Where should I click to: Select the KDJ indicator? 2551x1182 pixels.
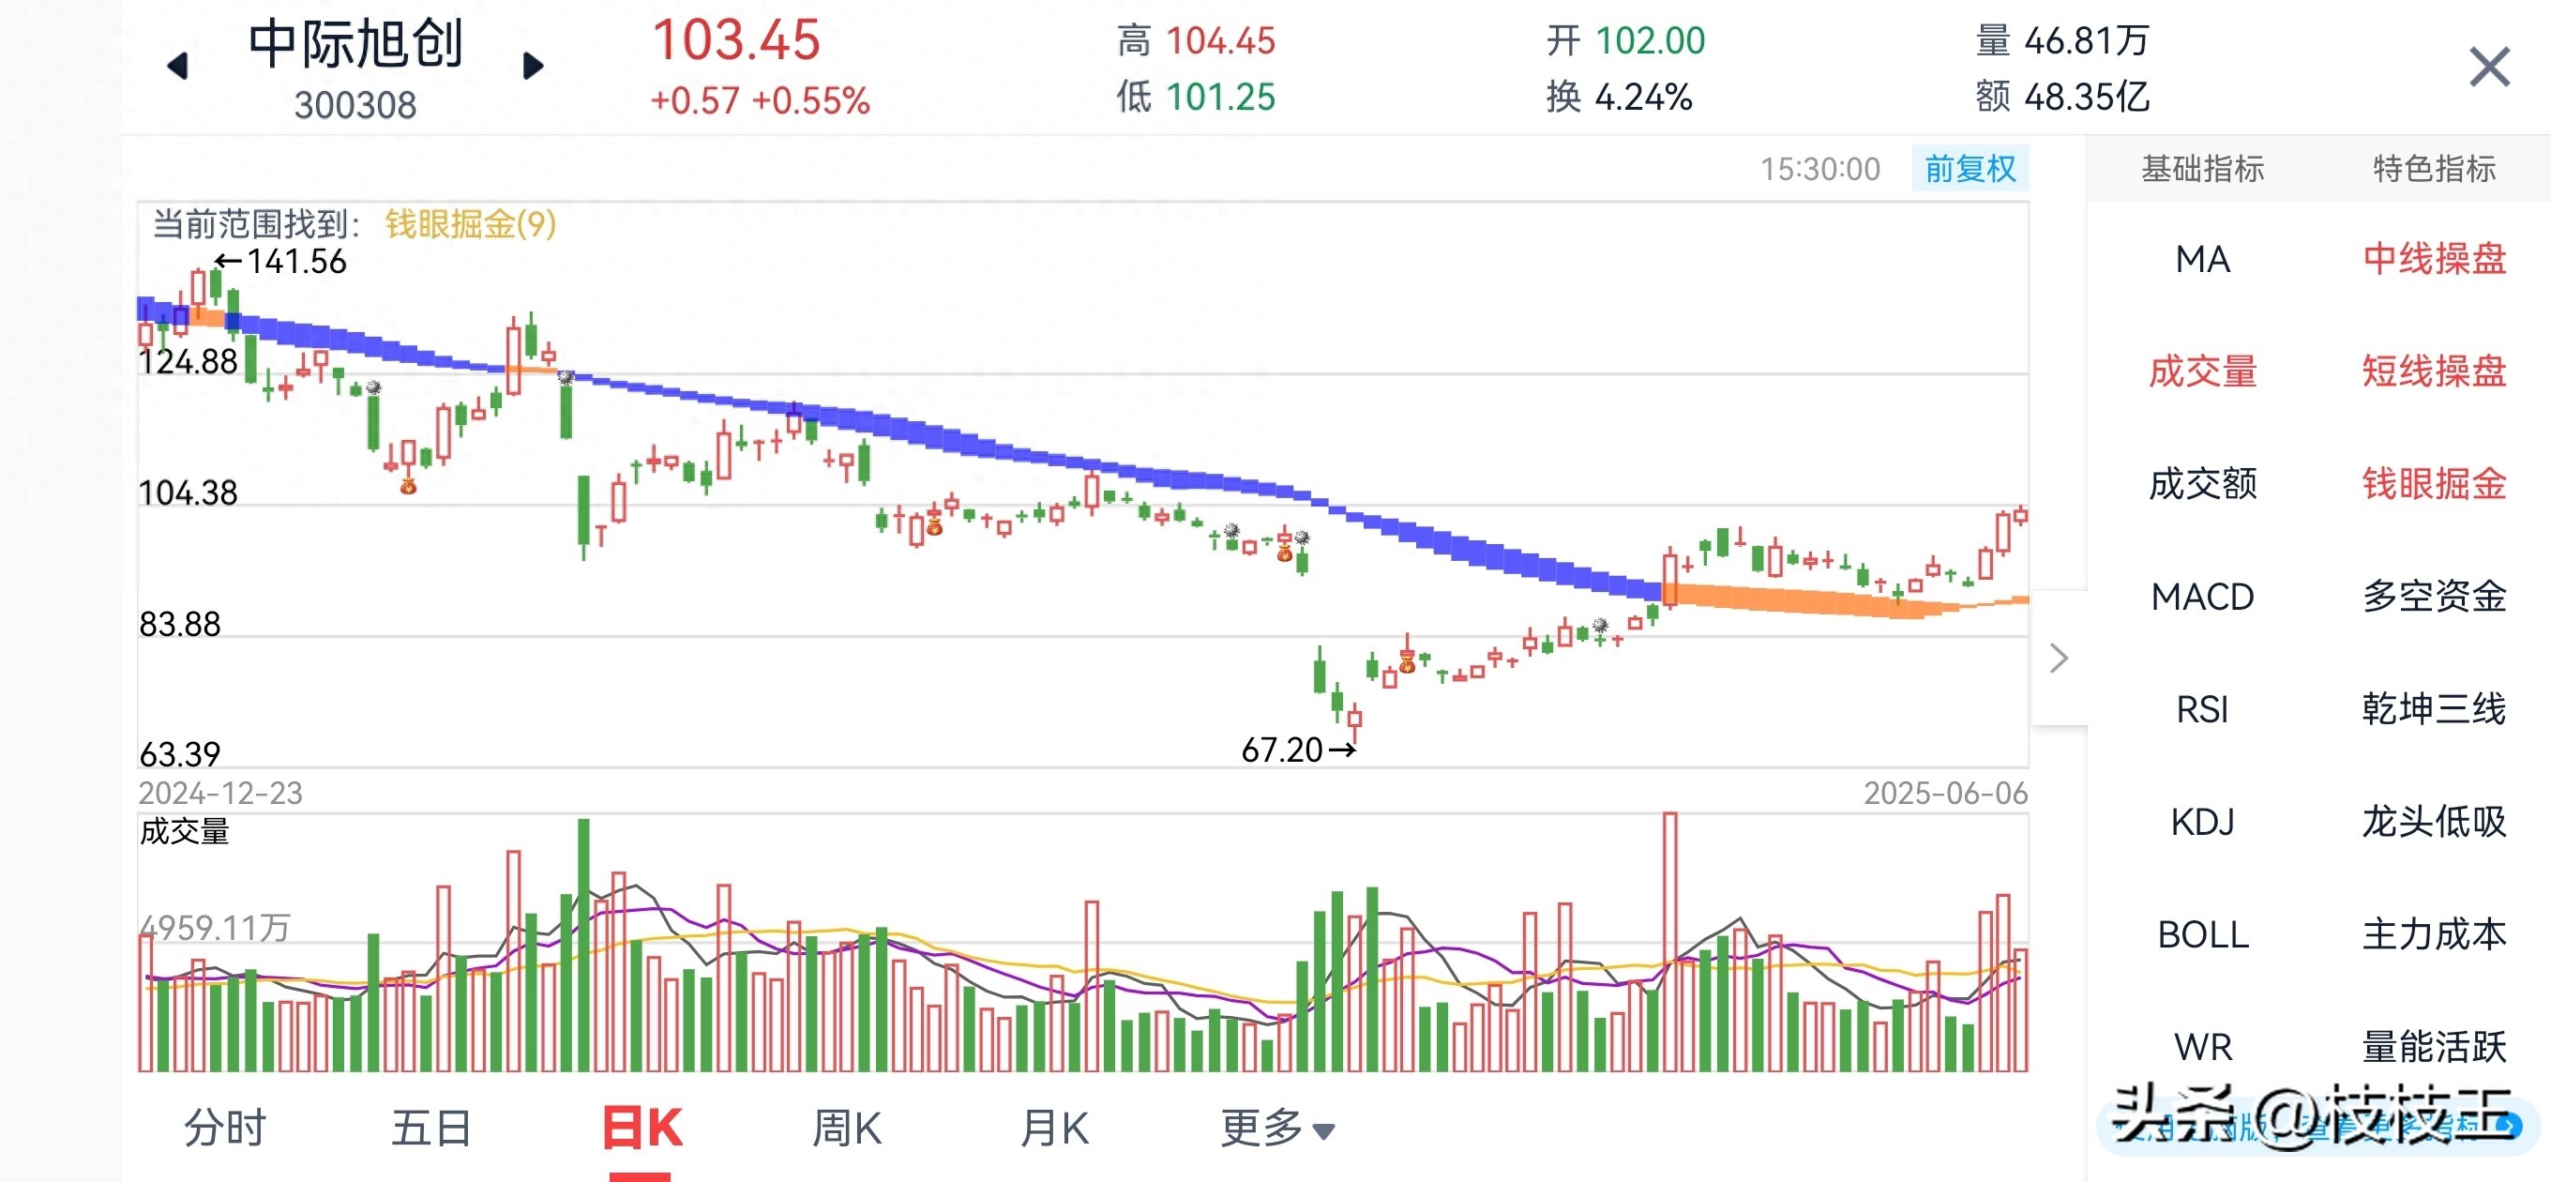click(2202, 822)
